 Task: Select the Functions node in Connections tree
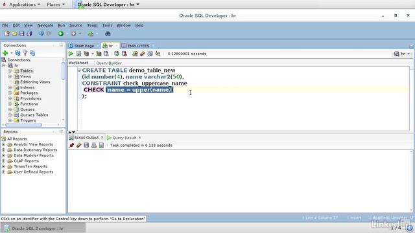29,104
